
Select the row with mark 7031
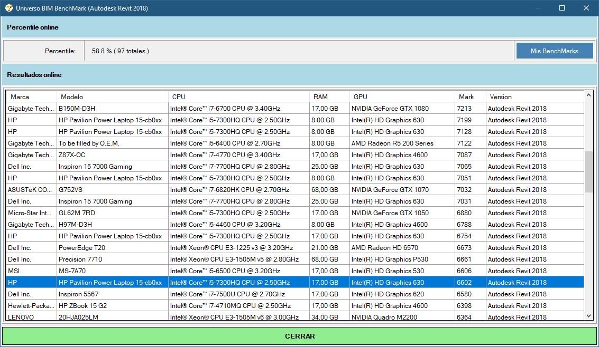tap(295, 201)
